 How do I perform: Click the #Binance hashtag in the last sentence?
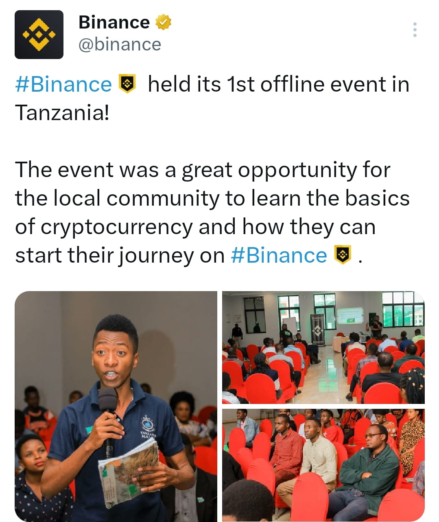(280, 255)
